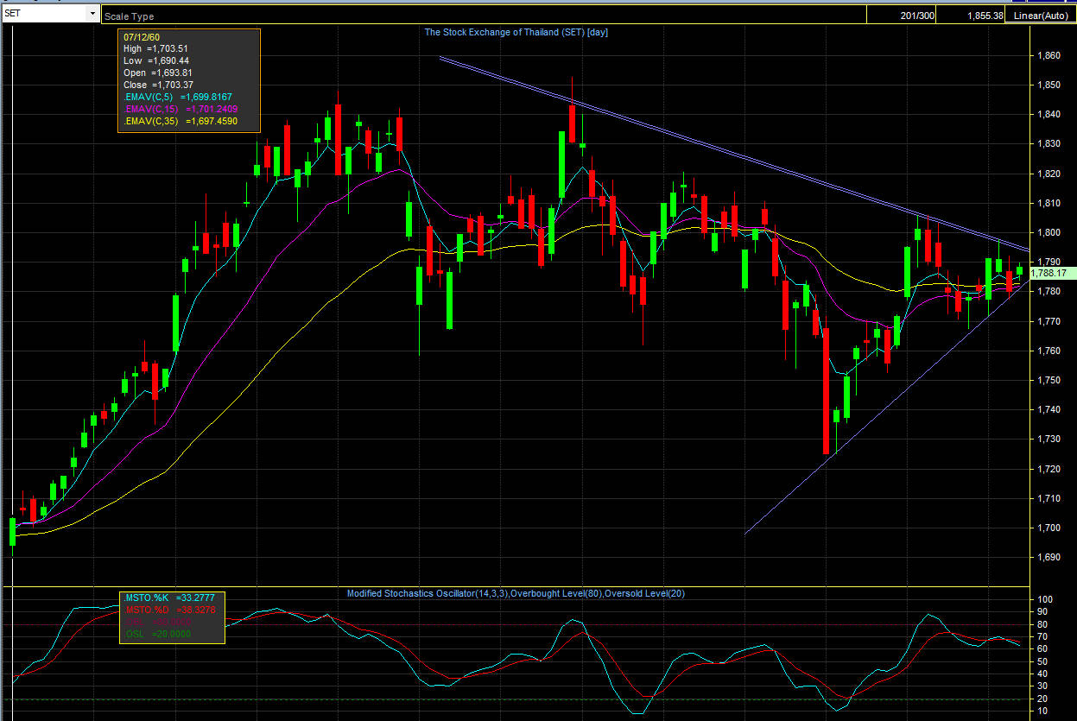Click the 100 level on stochastic axis

(x=1043, y=599)
